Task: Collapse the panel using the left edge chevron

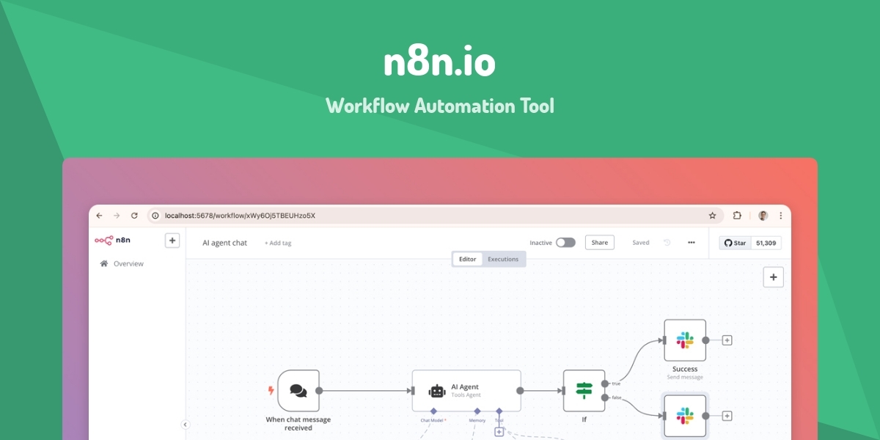Action: (x=184, y=423)
